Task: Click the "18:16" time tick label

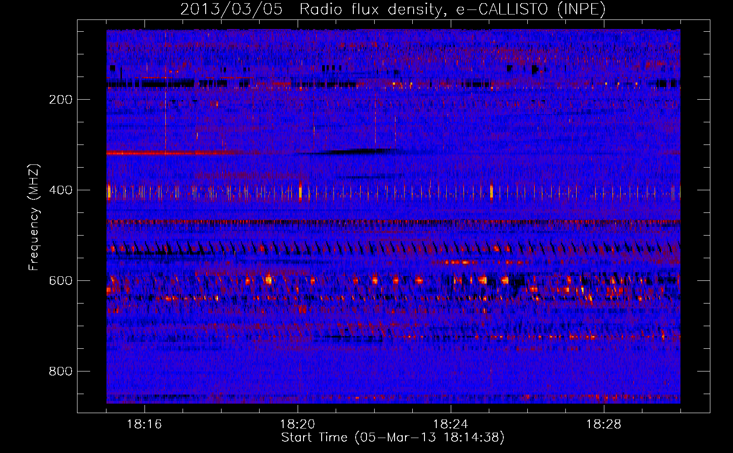Action: coord(145,424)
